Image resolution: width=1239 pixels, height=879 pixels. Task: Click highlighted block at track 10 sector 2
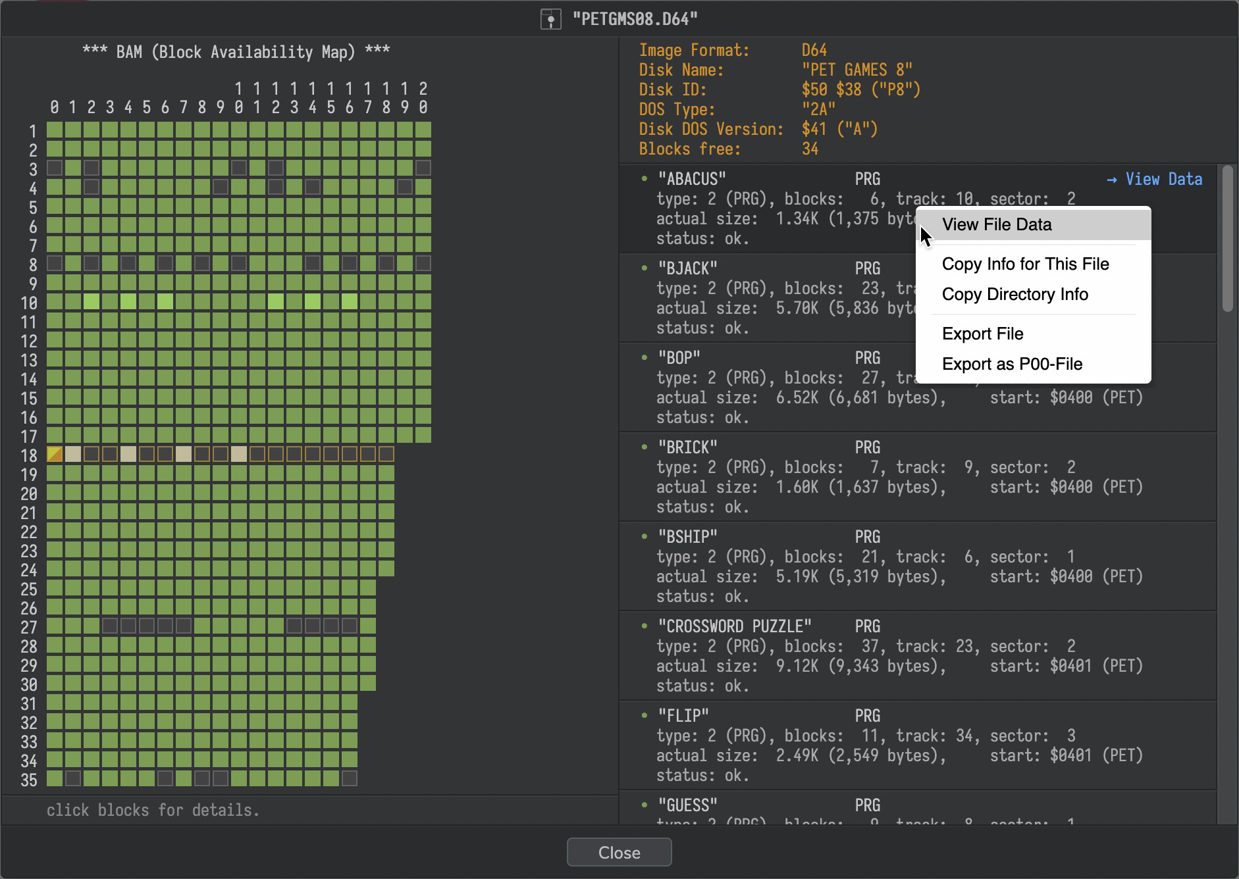(x=92, y=301)
